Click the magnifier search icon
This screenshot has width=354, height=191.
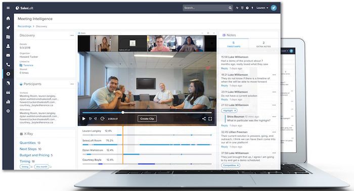pos(230,8)
